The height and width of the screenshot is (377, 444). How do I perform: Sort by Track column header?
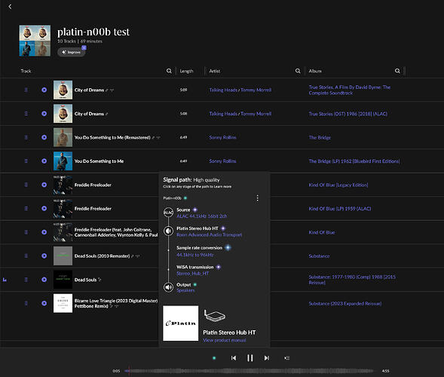point(26,71)
